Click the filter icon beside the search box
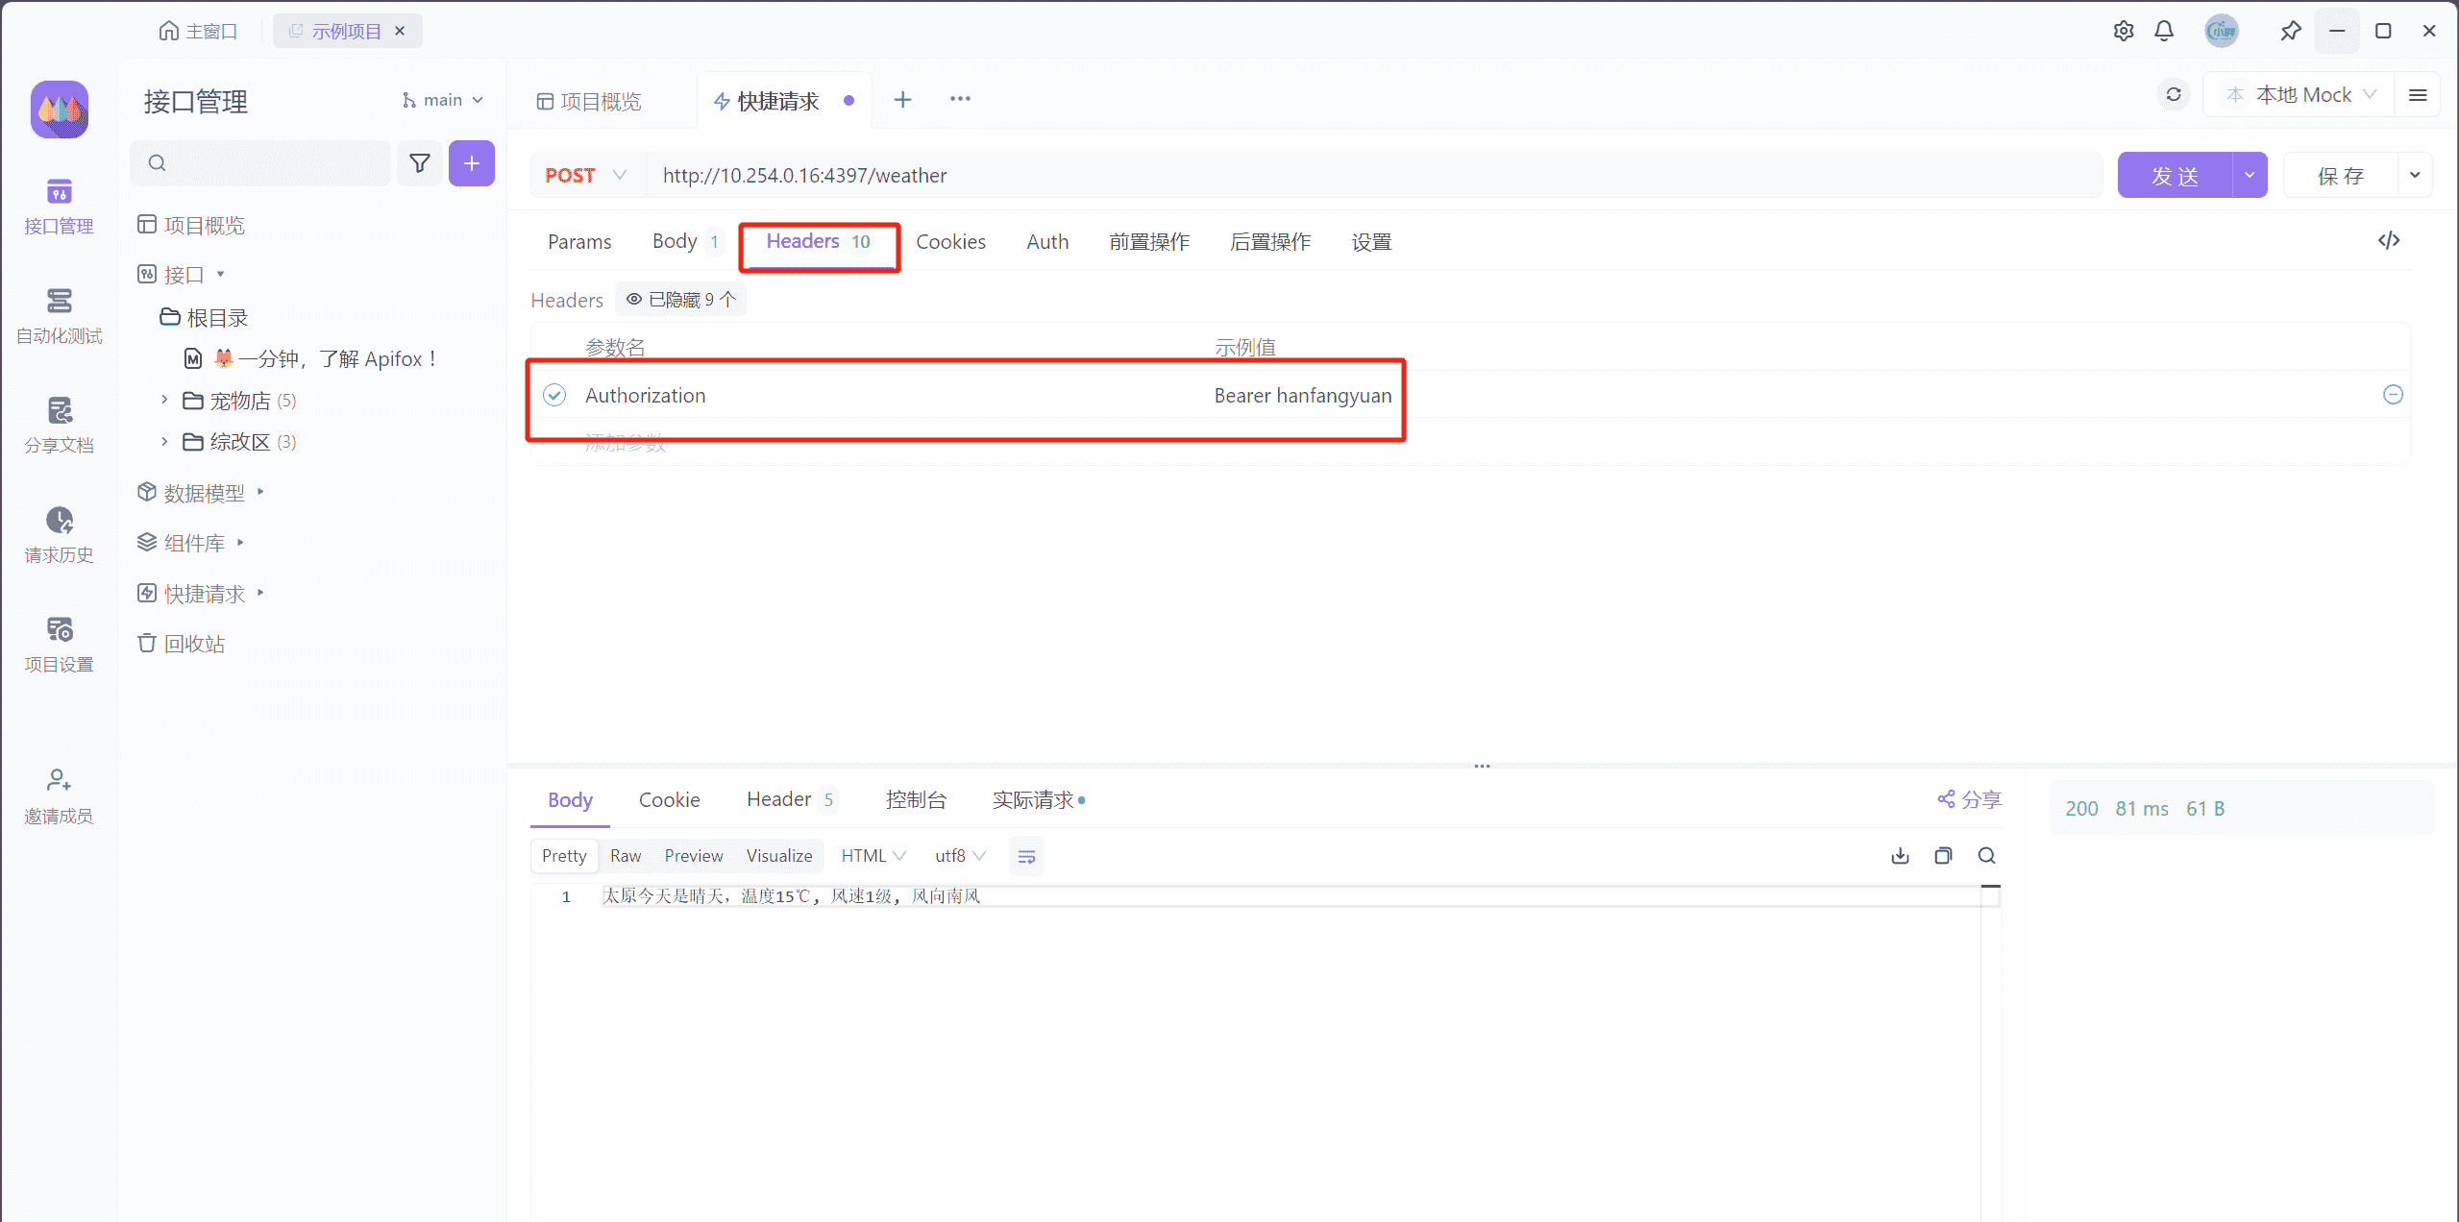Screen dimensions: 2459x1222 click(x=420, y=163)
